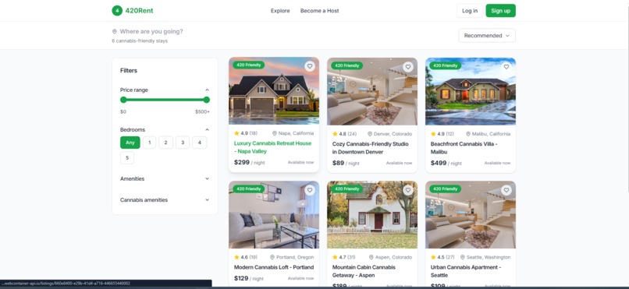Open the Aspen cabin photo thumbnail
This screenshot has width=629, height=289.
(372, 215)
